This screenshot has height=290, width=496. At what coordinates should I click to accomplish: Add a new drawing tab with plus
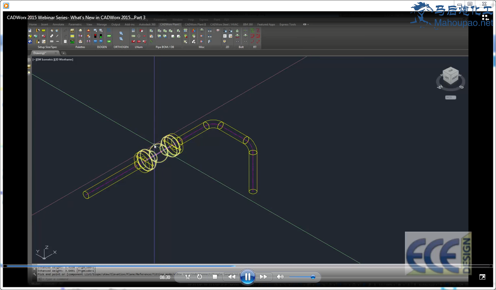point(64,53)
